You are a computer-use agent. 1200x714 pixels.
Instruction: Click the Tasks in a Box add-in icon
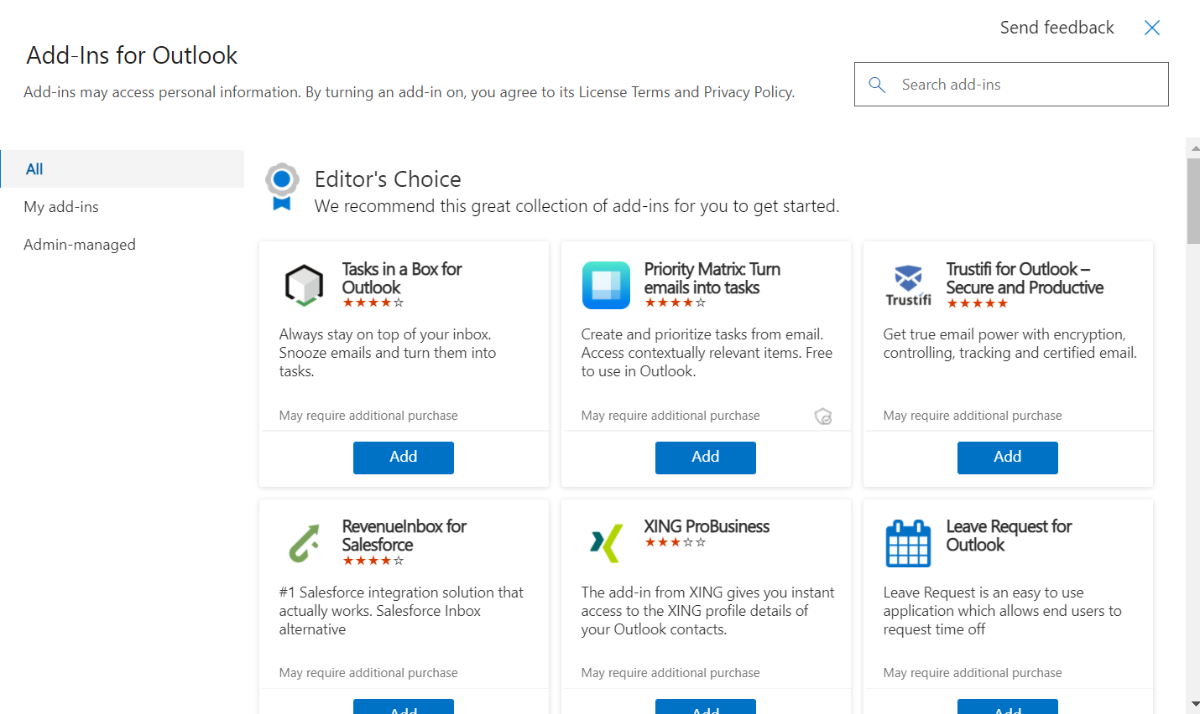(303, 285)
